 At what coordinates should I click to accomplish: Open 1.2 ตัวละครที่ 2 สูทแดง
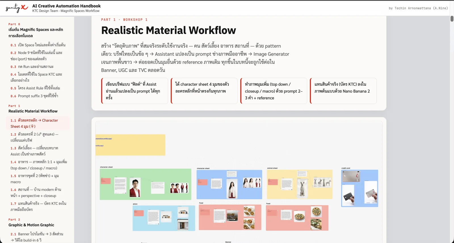pos(34,137)
